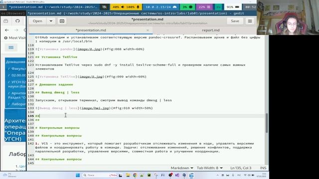
Task: Open File Explorer from the Windows taskbar
Action: (x=128, y=175)
